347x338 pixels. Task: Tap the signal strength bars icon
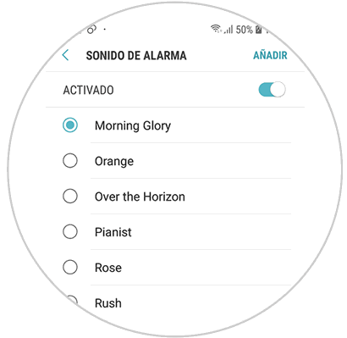point(229,30)
